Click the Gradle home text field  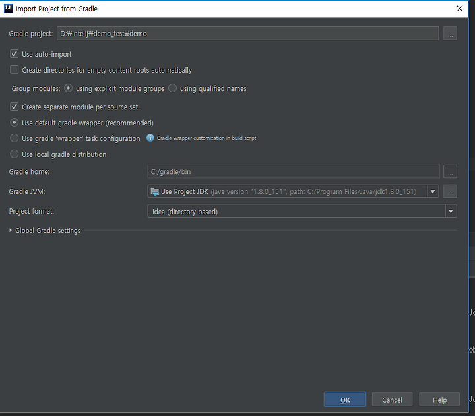coord(293,171)
